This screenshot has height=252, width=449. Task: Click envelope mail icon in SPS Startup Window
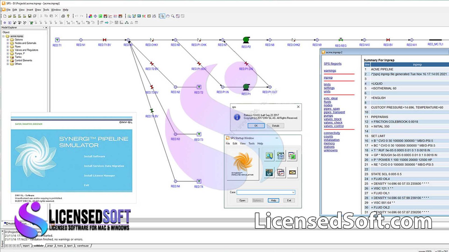click(x=292, y=172)
